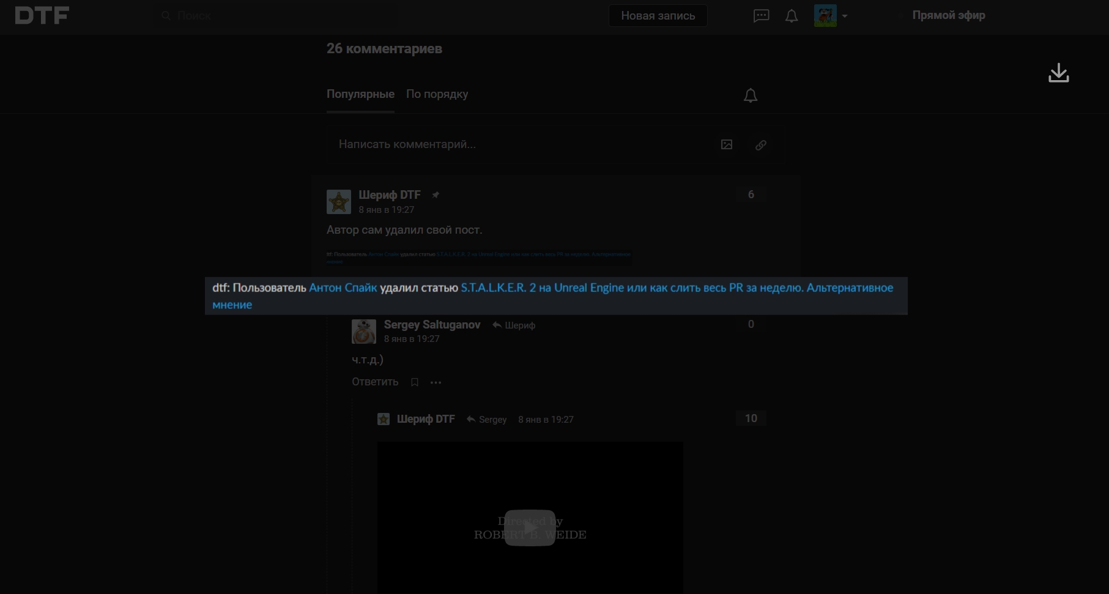1109x594 pixels.
Task: Open Шериф DTF star avatar in pinned comment
Action: click(339, 202)
